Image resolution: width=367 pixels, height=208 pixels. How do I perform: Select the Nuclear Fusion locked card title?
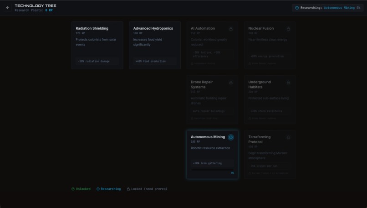[x=261, y=28]
